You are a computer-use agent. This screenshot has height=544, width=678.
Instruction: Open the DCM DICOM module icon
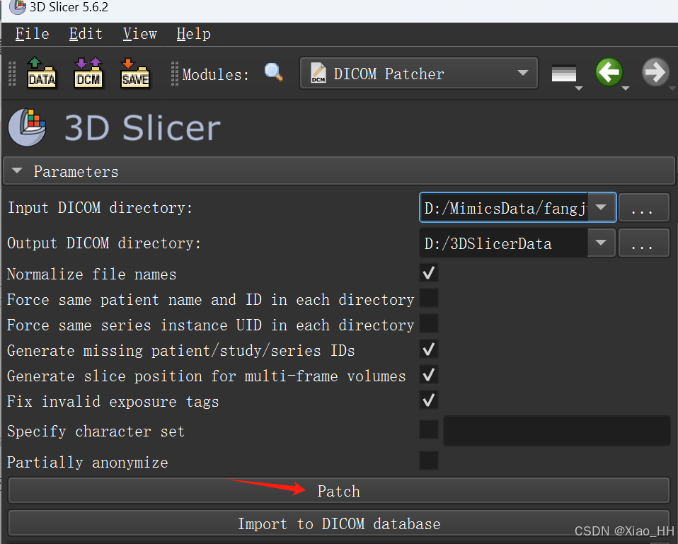pos(88,73)
